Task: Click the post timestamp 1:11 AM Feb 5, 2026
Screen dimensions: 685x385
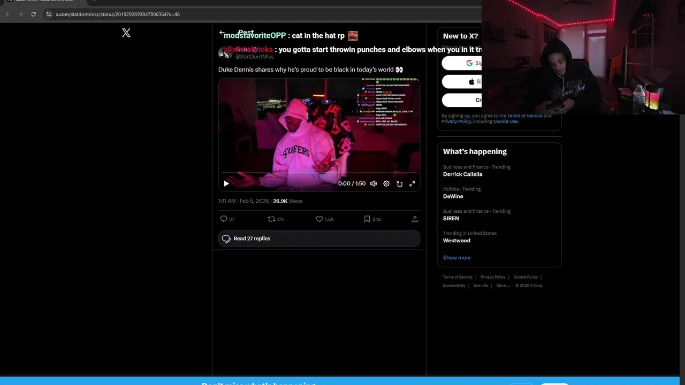Action: click(x=243, y=201)
